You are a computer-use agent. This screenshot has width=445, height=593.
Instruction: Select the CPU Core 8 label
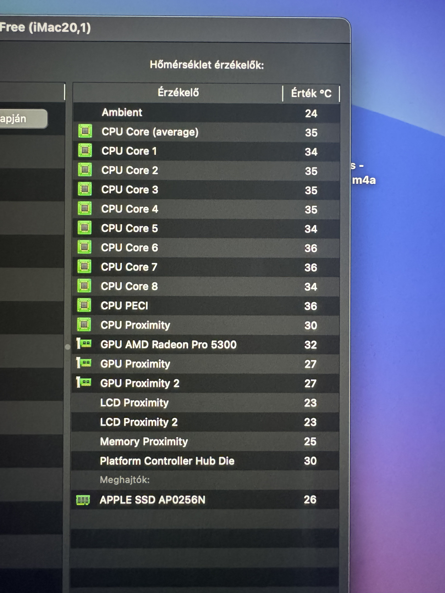129,286
